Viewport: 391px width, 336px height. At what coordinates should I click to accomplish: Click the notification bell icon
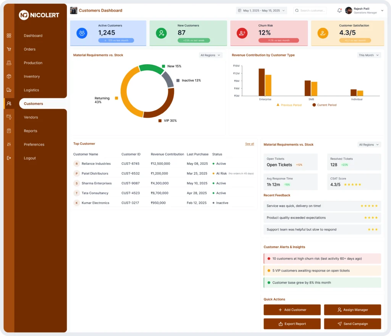click(339, 10)
